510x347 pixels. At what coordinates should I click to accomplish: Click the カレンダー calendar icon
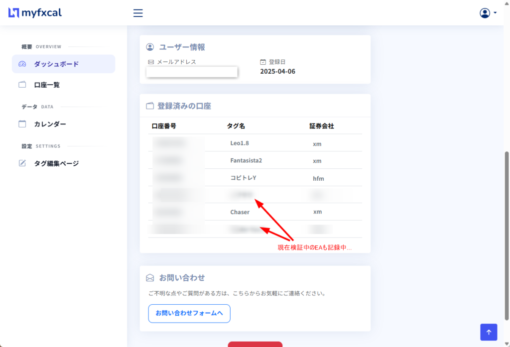(22, 124)
